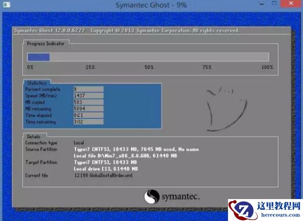Click the window system icon in title bar

7,4
